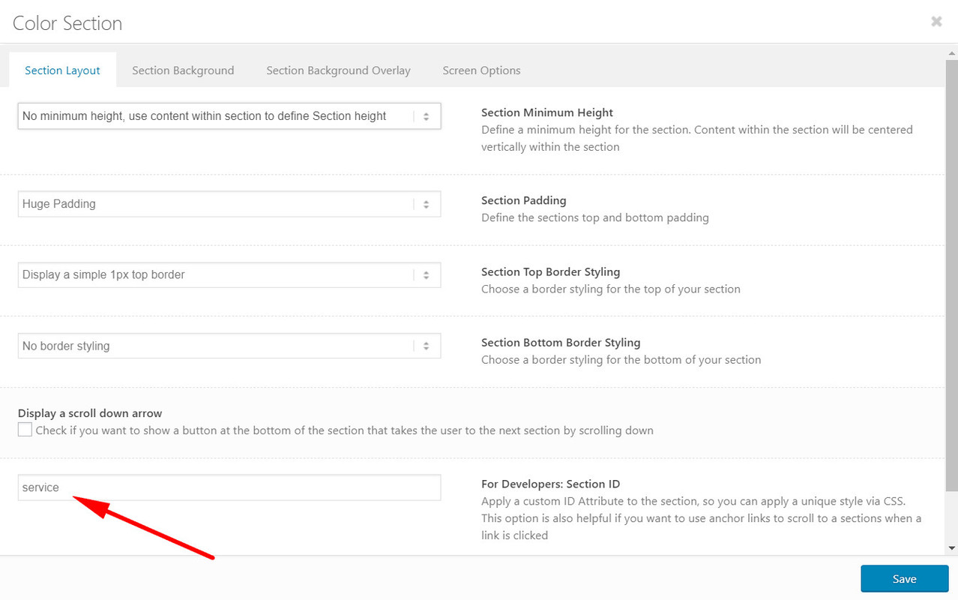Save the Color Section settings
Image resolution: width=958 pixels, height=600 pixels.
(905, 579)
